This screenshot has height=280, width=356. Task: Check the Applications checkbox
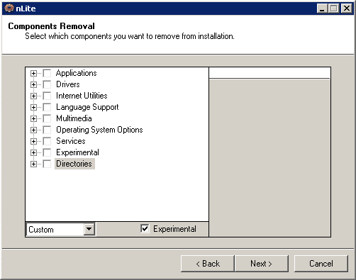click(47, 73)
